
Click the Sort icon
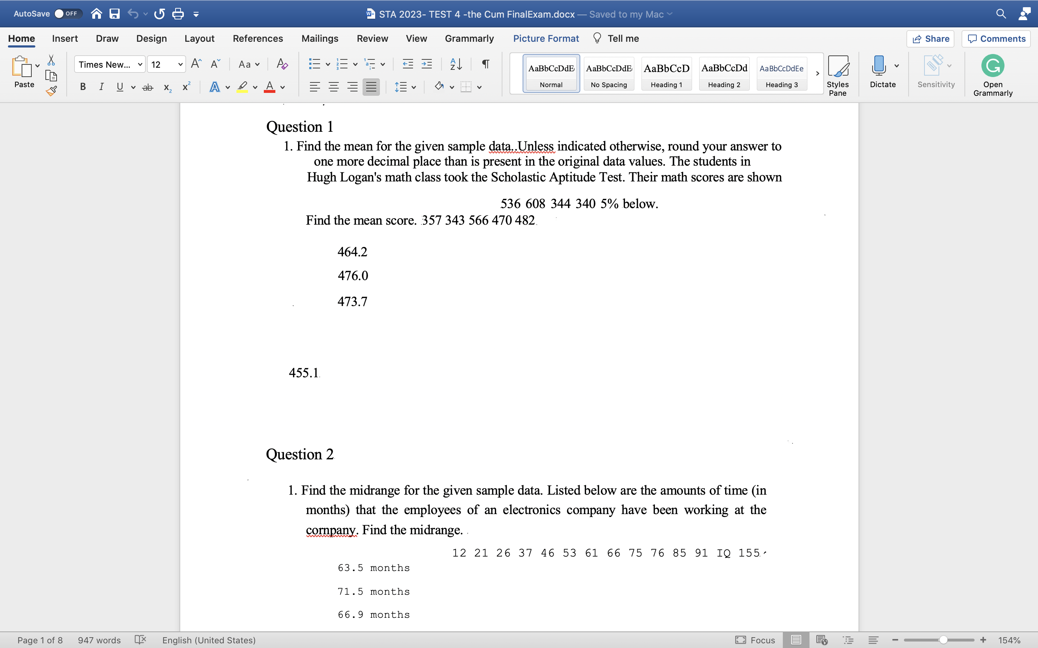pos(456,64)
